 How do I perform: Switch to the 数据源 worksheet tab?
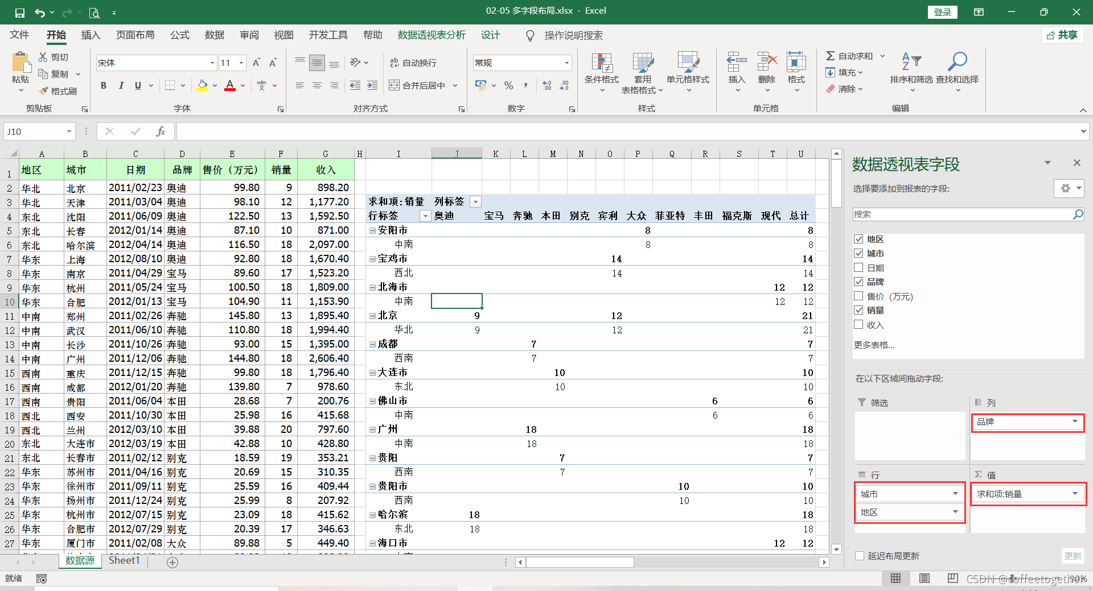pos(80,561)
